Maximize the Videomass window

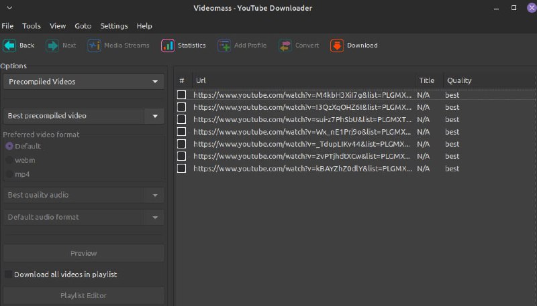[514, 7]
